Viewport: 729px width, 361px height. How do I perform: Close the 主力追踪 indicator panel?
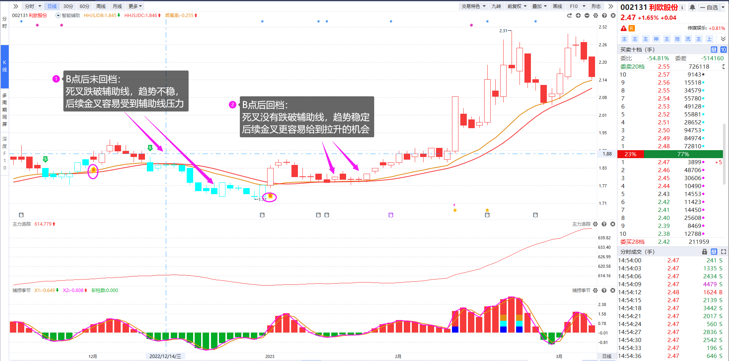click(613, 224)
